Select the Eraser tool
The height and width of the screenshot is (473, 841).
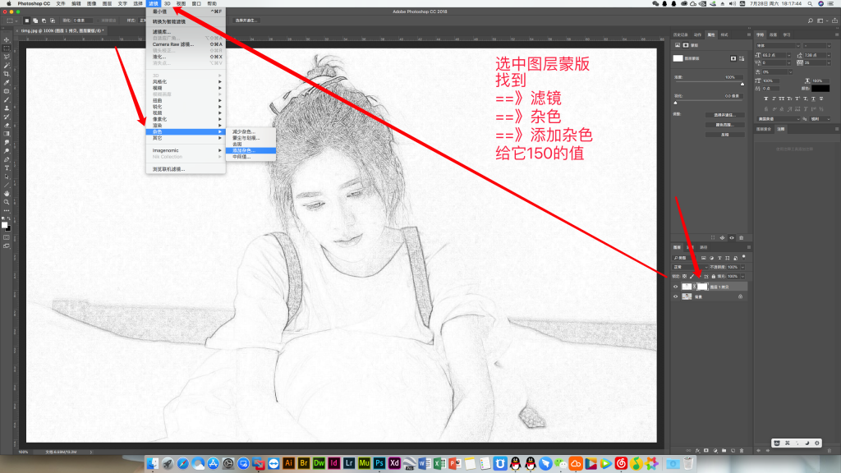[x=7, y=125]
